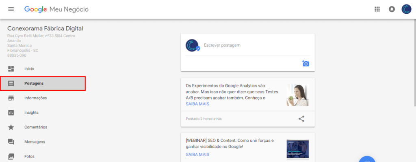
Task: Click the Início dashboard icon
Action: tap(11, 69)
